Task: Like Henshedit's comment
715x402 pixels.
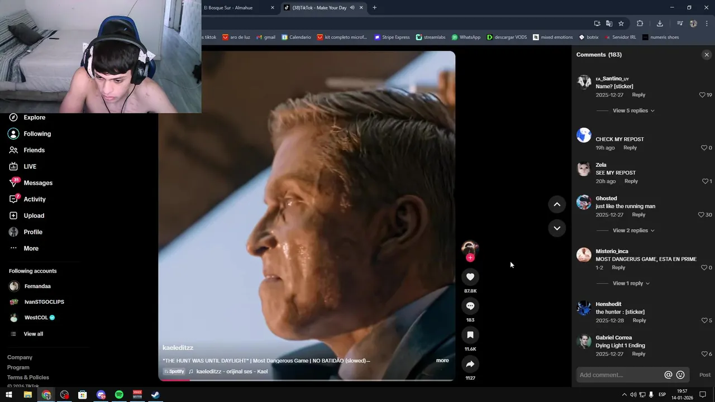Action: (704, 320)
